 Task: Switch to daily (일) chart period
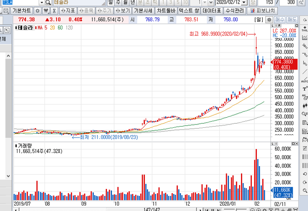111,2
